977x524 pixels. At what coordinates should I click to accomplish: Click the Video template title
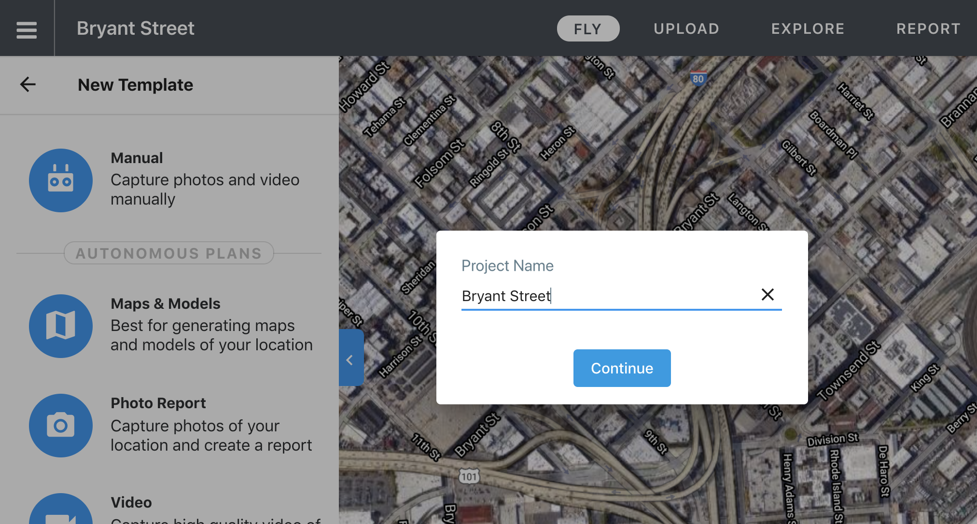(x=131, y=502)
